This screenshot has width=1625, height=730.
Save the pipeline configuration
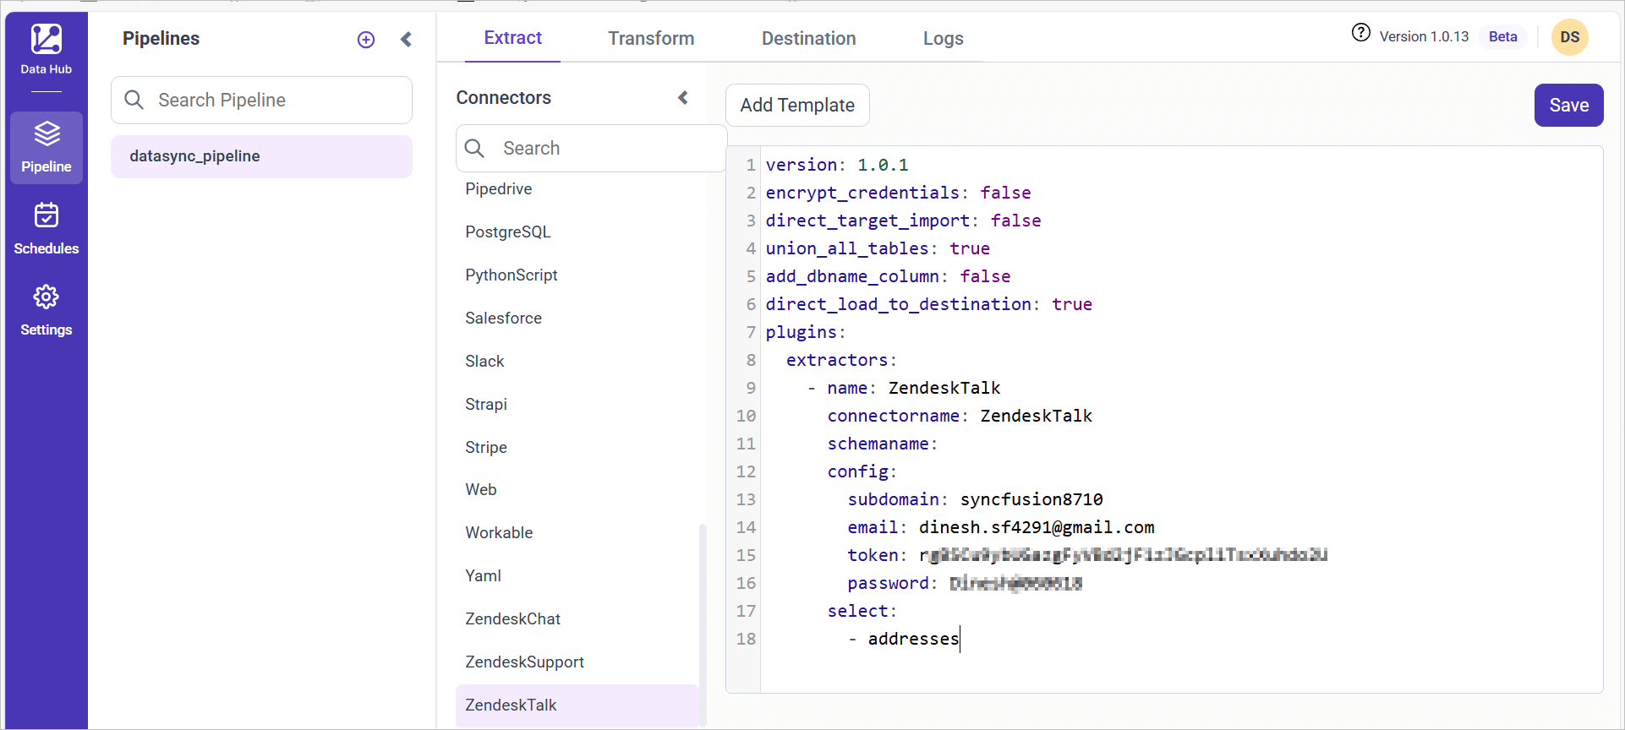1569,105
